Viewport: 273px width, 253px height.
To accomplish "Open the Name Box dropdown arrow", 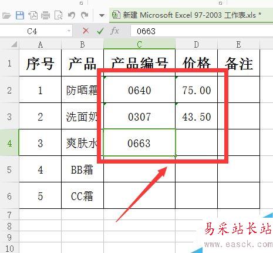I will 69,31.
